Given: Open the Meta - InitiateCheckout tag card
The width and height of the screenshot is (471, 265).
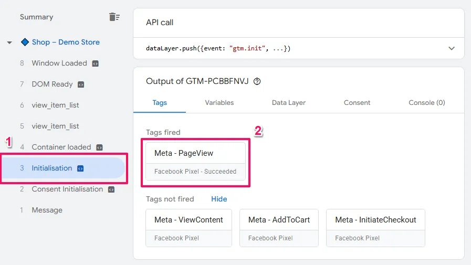Looking at the screenshot, I should 375,228.
